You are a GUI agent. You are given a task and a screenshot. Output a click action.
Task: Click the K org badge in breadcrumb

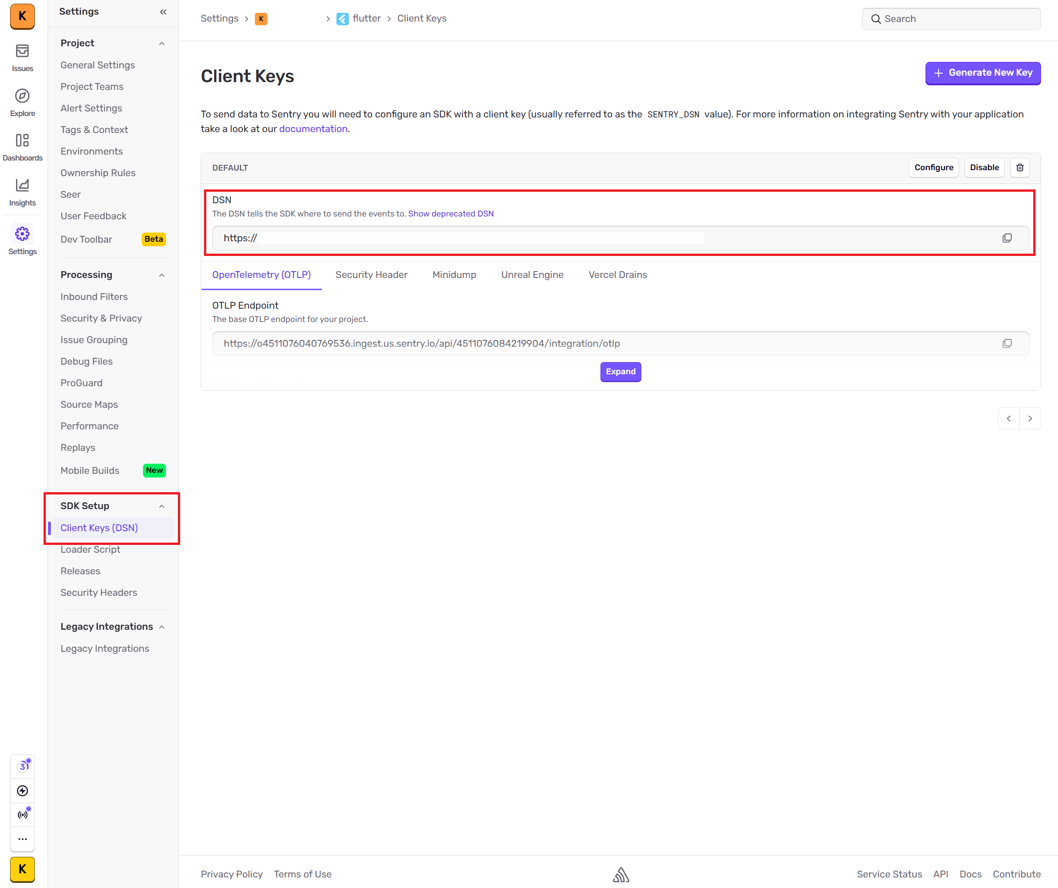pos(261,19)
